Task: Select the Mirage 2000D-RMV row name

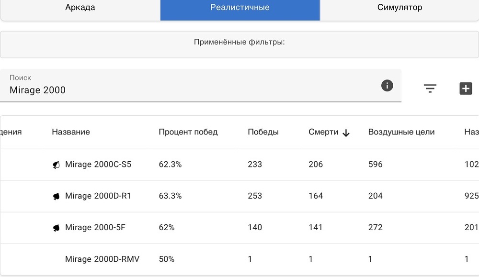Action: tap(102, 259)
